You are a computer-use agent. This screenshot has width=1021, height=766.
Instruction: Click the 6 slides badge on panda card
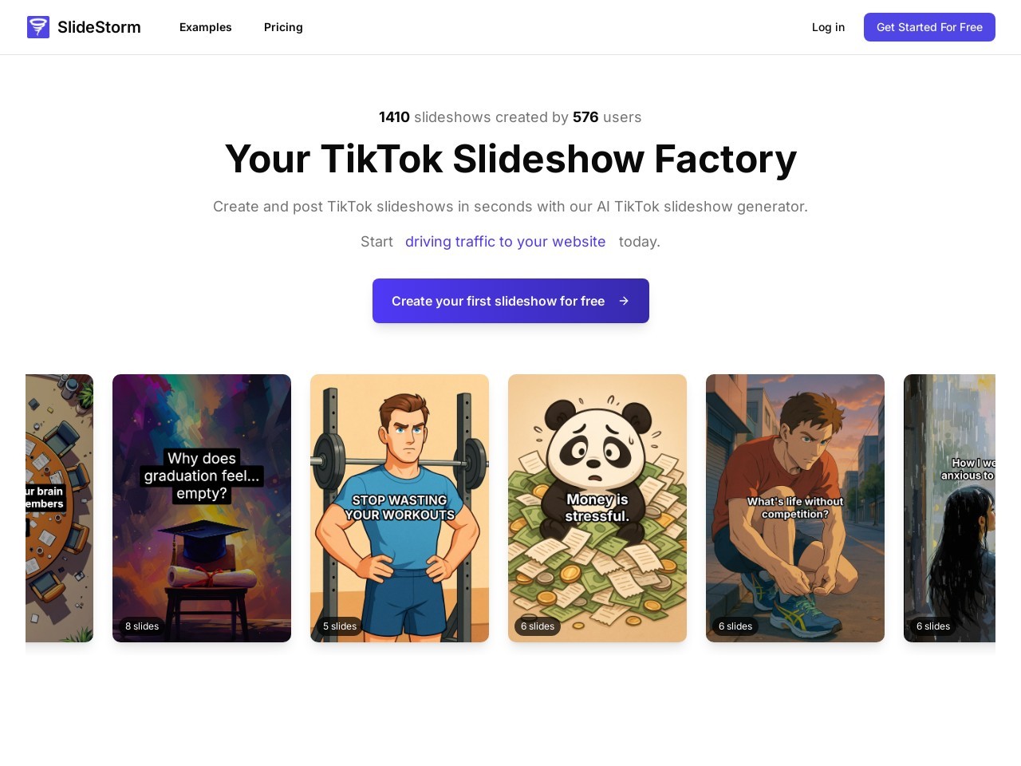[538, 626]
